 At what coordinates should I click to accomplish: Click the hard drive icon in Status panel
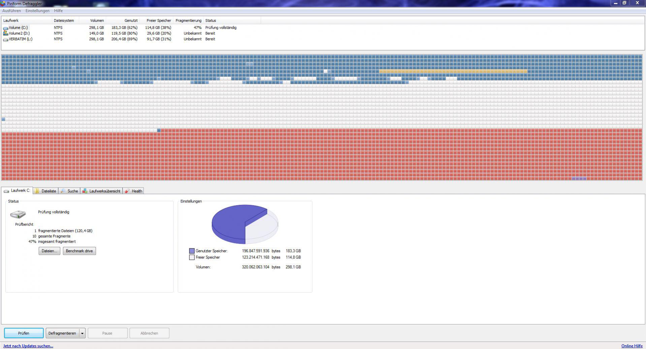click(x=18, y=214)
